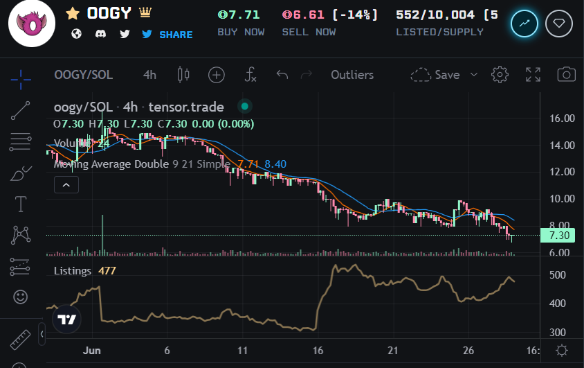Click the TradingView logo badge
Screen dimensions: 584x368
pos(66,319)
